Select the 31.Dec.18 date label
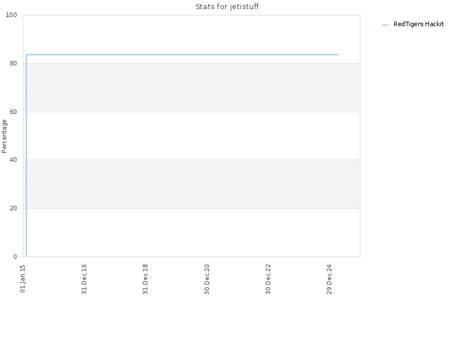This screenshot has width=457, height=342. pyautogui.click(x=145, y=279)
